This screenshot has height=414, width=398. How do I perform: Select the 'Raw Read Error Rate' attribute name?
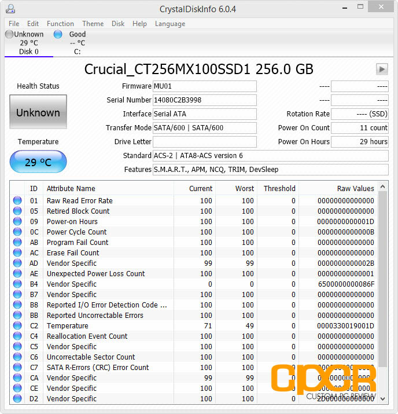click(80, 201)
